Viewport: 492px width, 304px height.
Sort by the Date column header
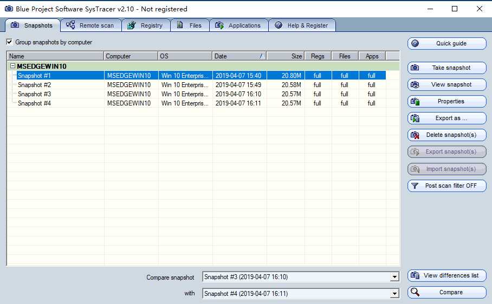[239, 56]
